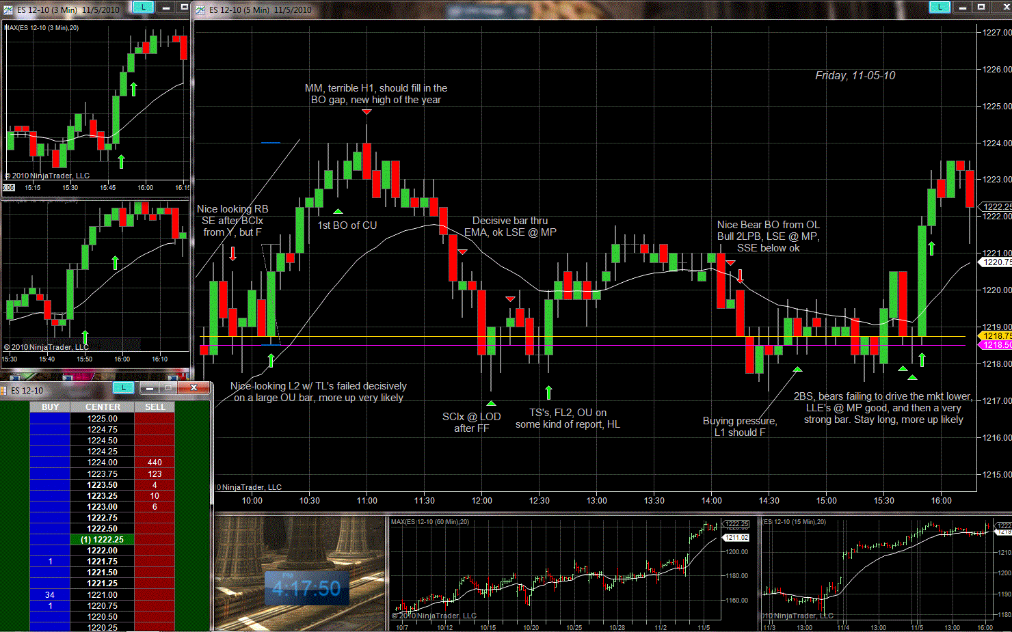Click buy cell showing 34 at 1221.00

coord(50,594)
